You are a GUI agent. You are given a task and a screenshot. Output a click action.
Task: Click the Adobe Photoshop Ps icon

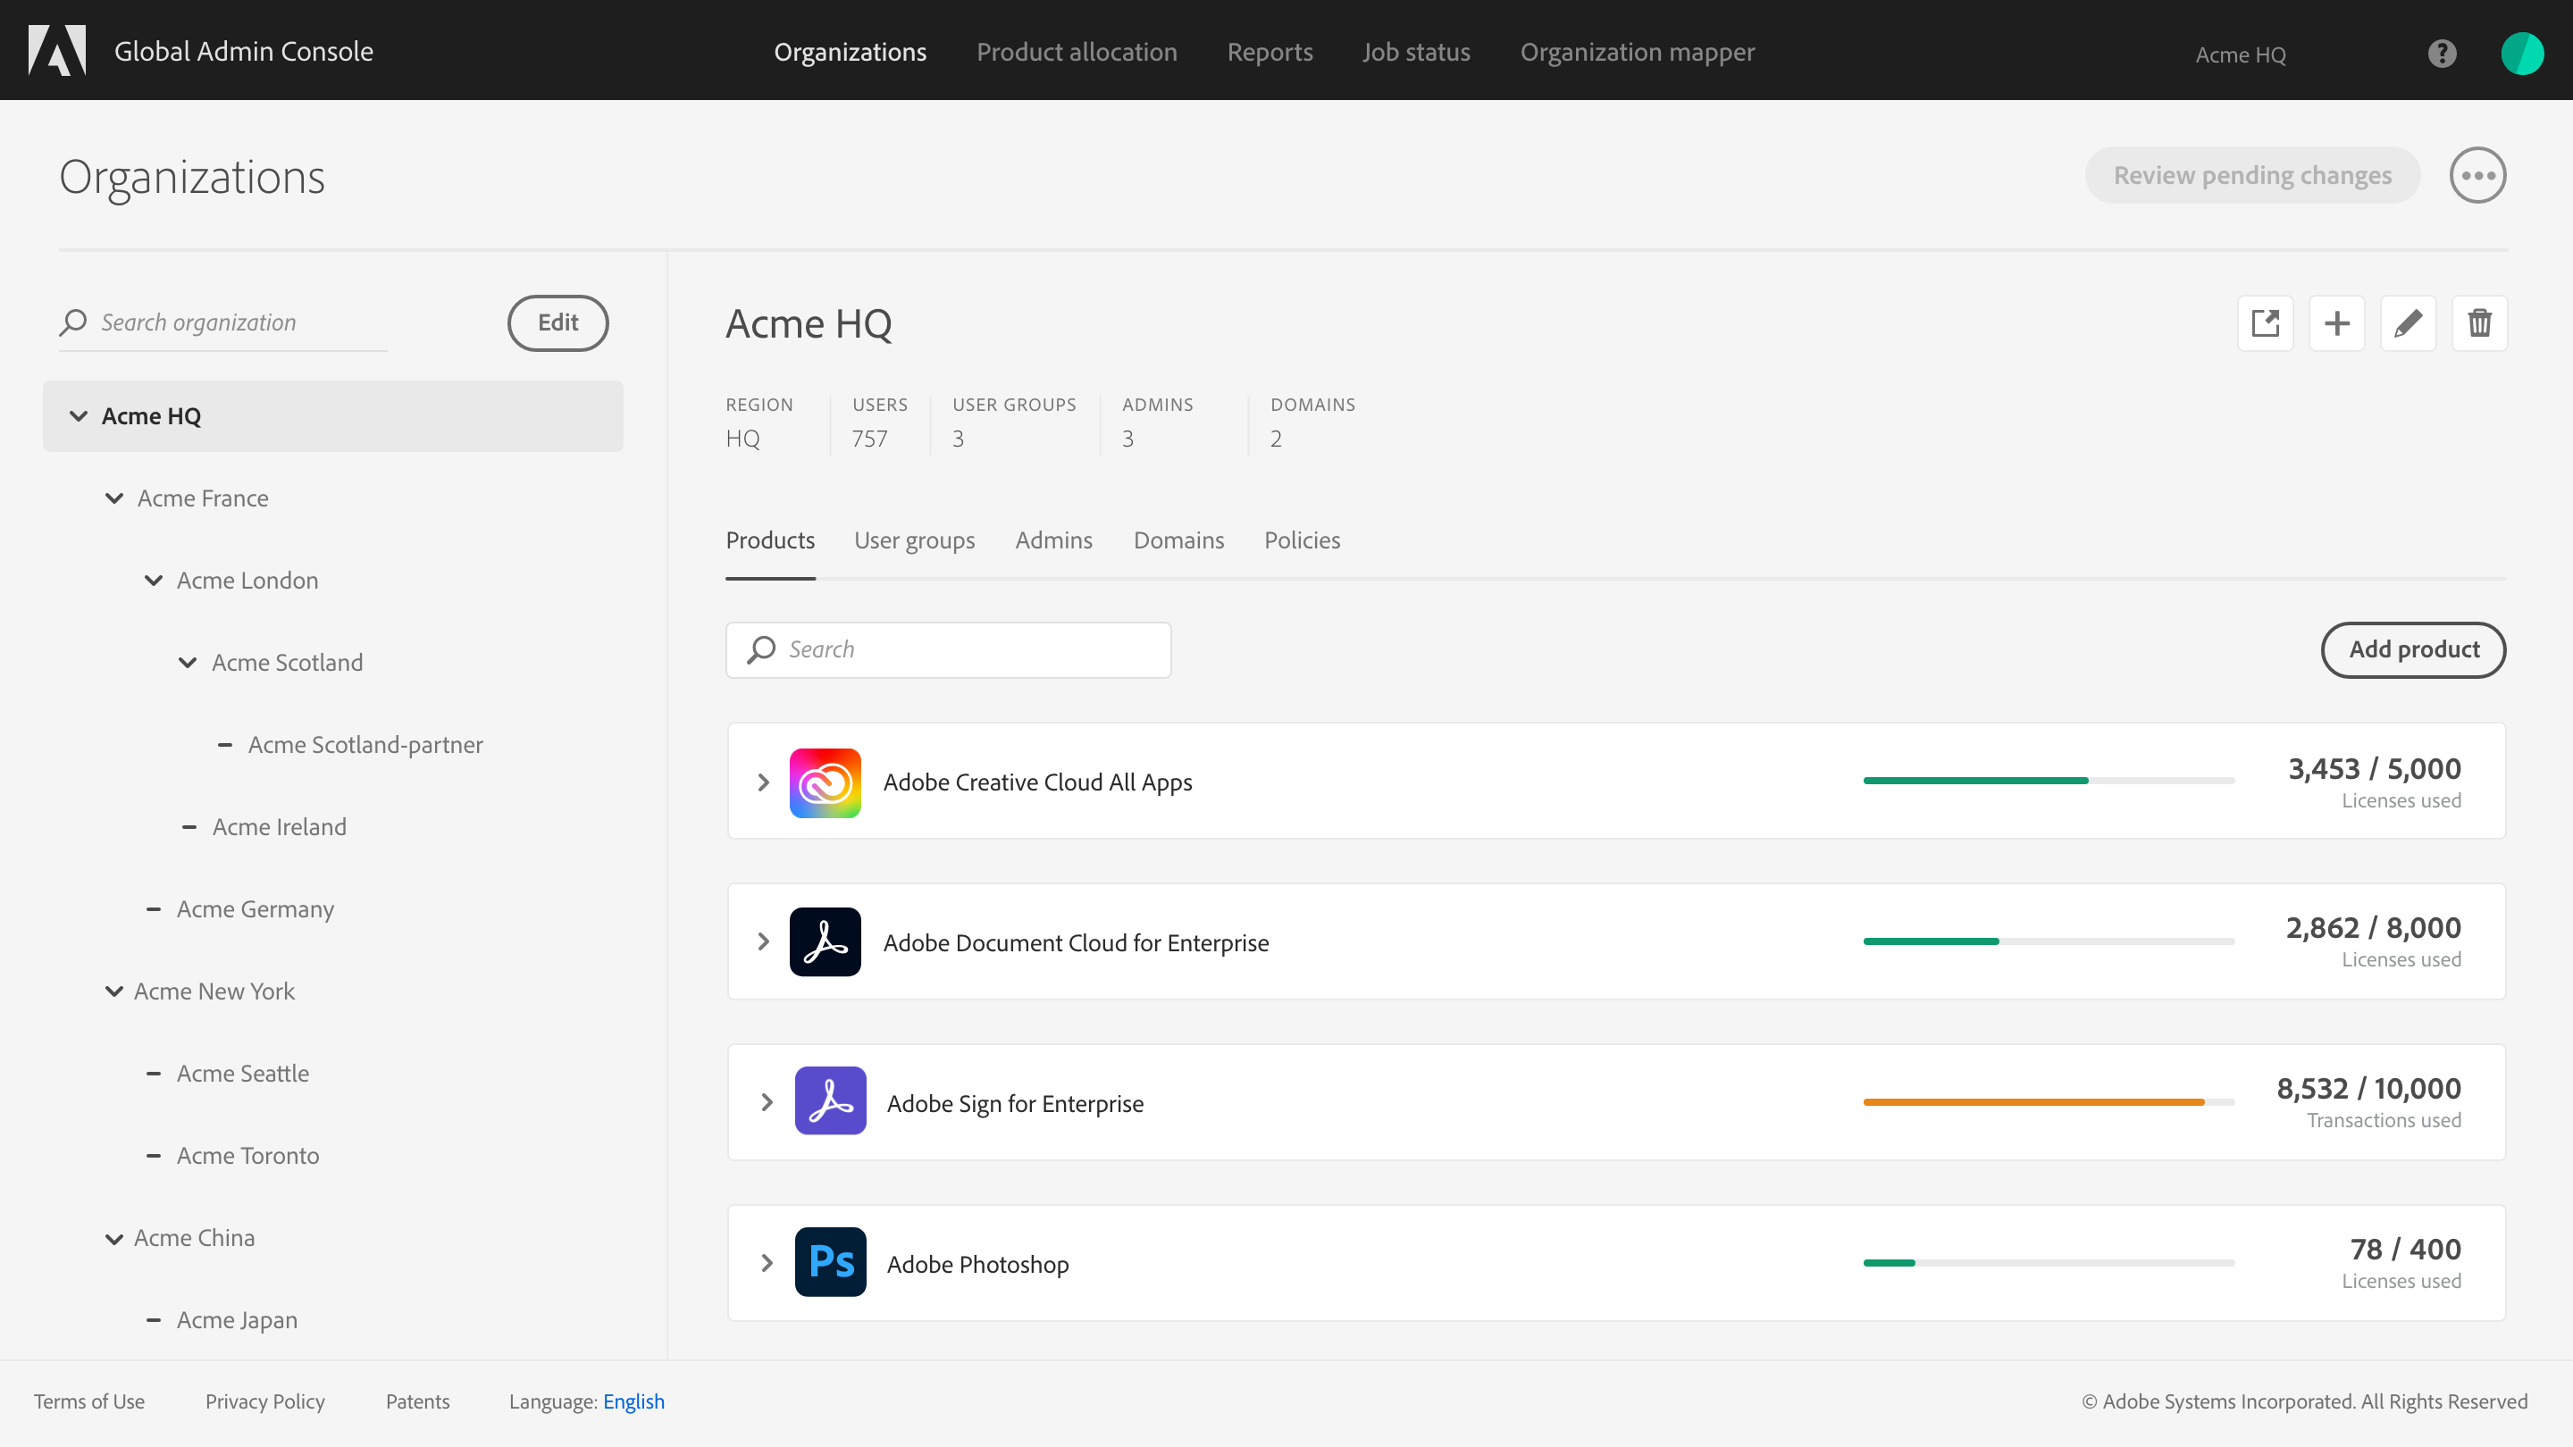click(x=830, y=1262)
